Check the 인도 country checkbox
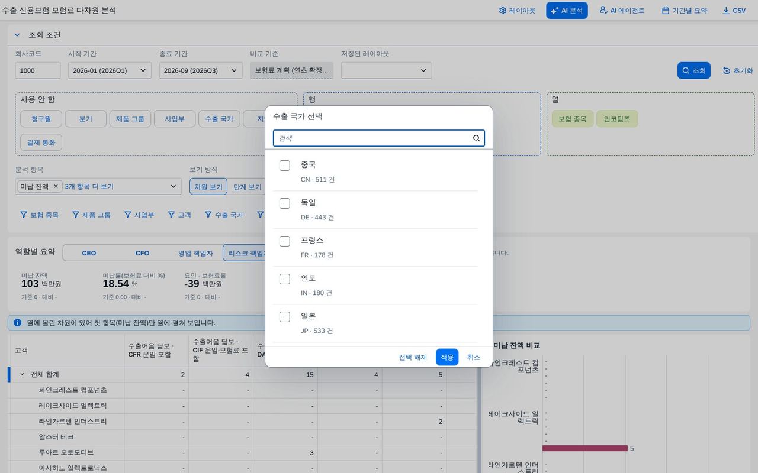The image size is (758, 473). [285, 279]
